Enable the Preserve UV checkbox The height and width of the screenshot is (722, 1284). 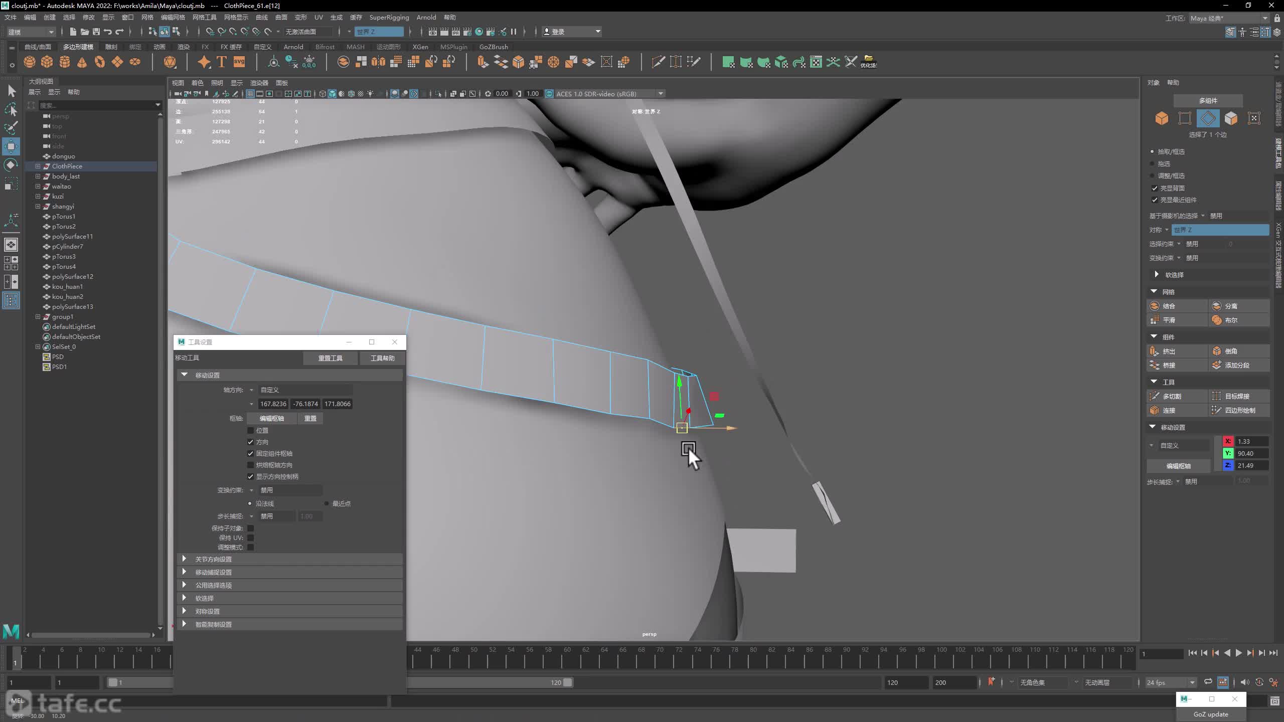click(x=250, y=537)
